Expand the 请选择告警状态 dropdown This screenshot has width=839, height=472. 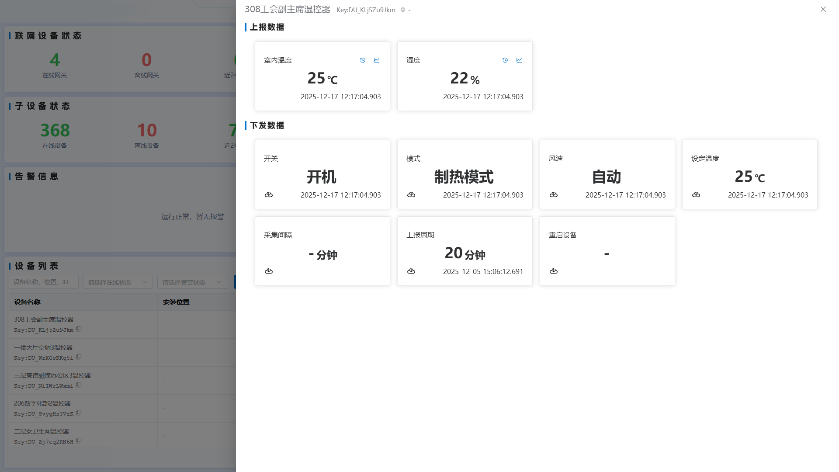pos(192,282)
